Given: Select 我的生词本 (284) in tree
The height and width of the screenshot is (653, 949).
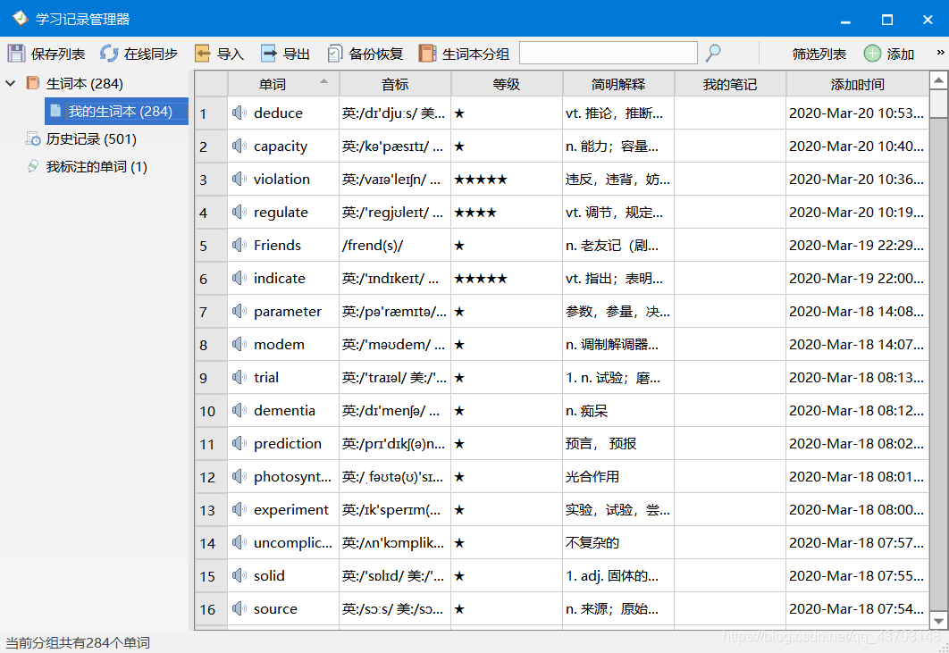Looking at the screenshot, I should pos(117,112).
